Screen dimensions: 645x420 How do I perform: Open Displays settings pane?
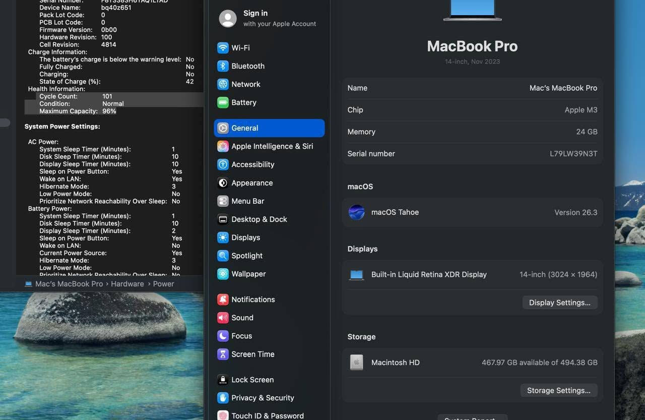269,237
